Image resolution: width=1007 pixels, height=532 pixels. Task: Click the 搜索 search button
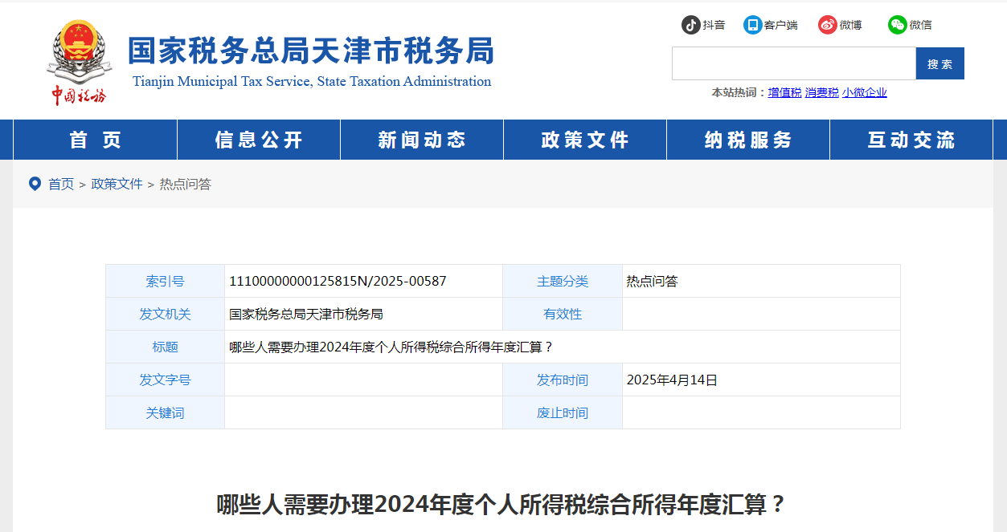(939, 63)
